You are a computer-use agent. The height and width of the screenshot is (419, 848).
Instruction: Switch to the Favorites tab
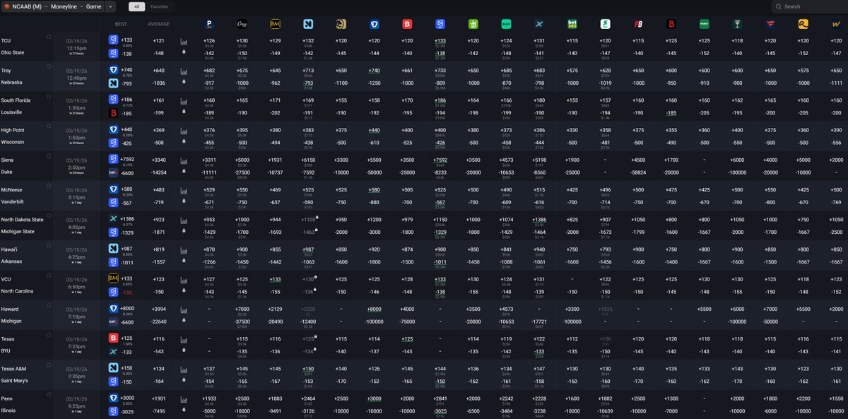pos(160,6)
